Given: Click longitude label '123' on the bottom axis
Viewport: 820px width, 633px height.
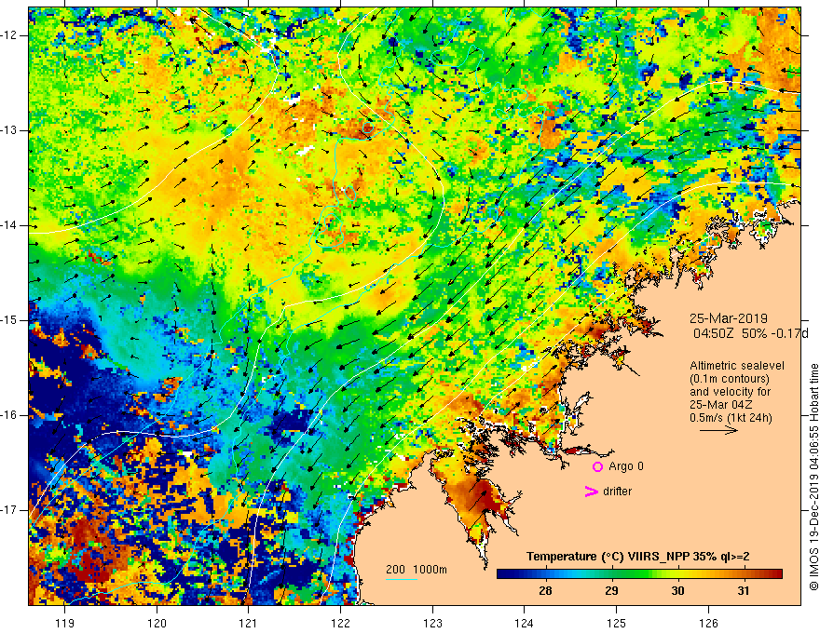Looking at the screenshot, I should [x=432, y=623].
